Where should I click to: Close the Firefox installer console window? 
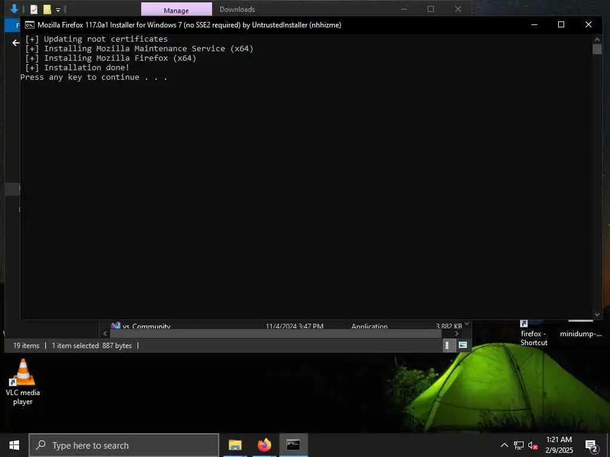point(588,24)
